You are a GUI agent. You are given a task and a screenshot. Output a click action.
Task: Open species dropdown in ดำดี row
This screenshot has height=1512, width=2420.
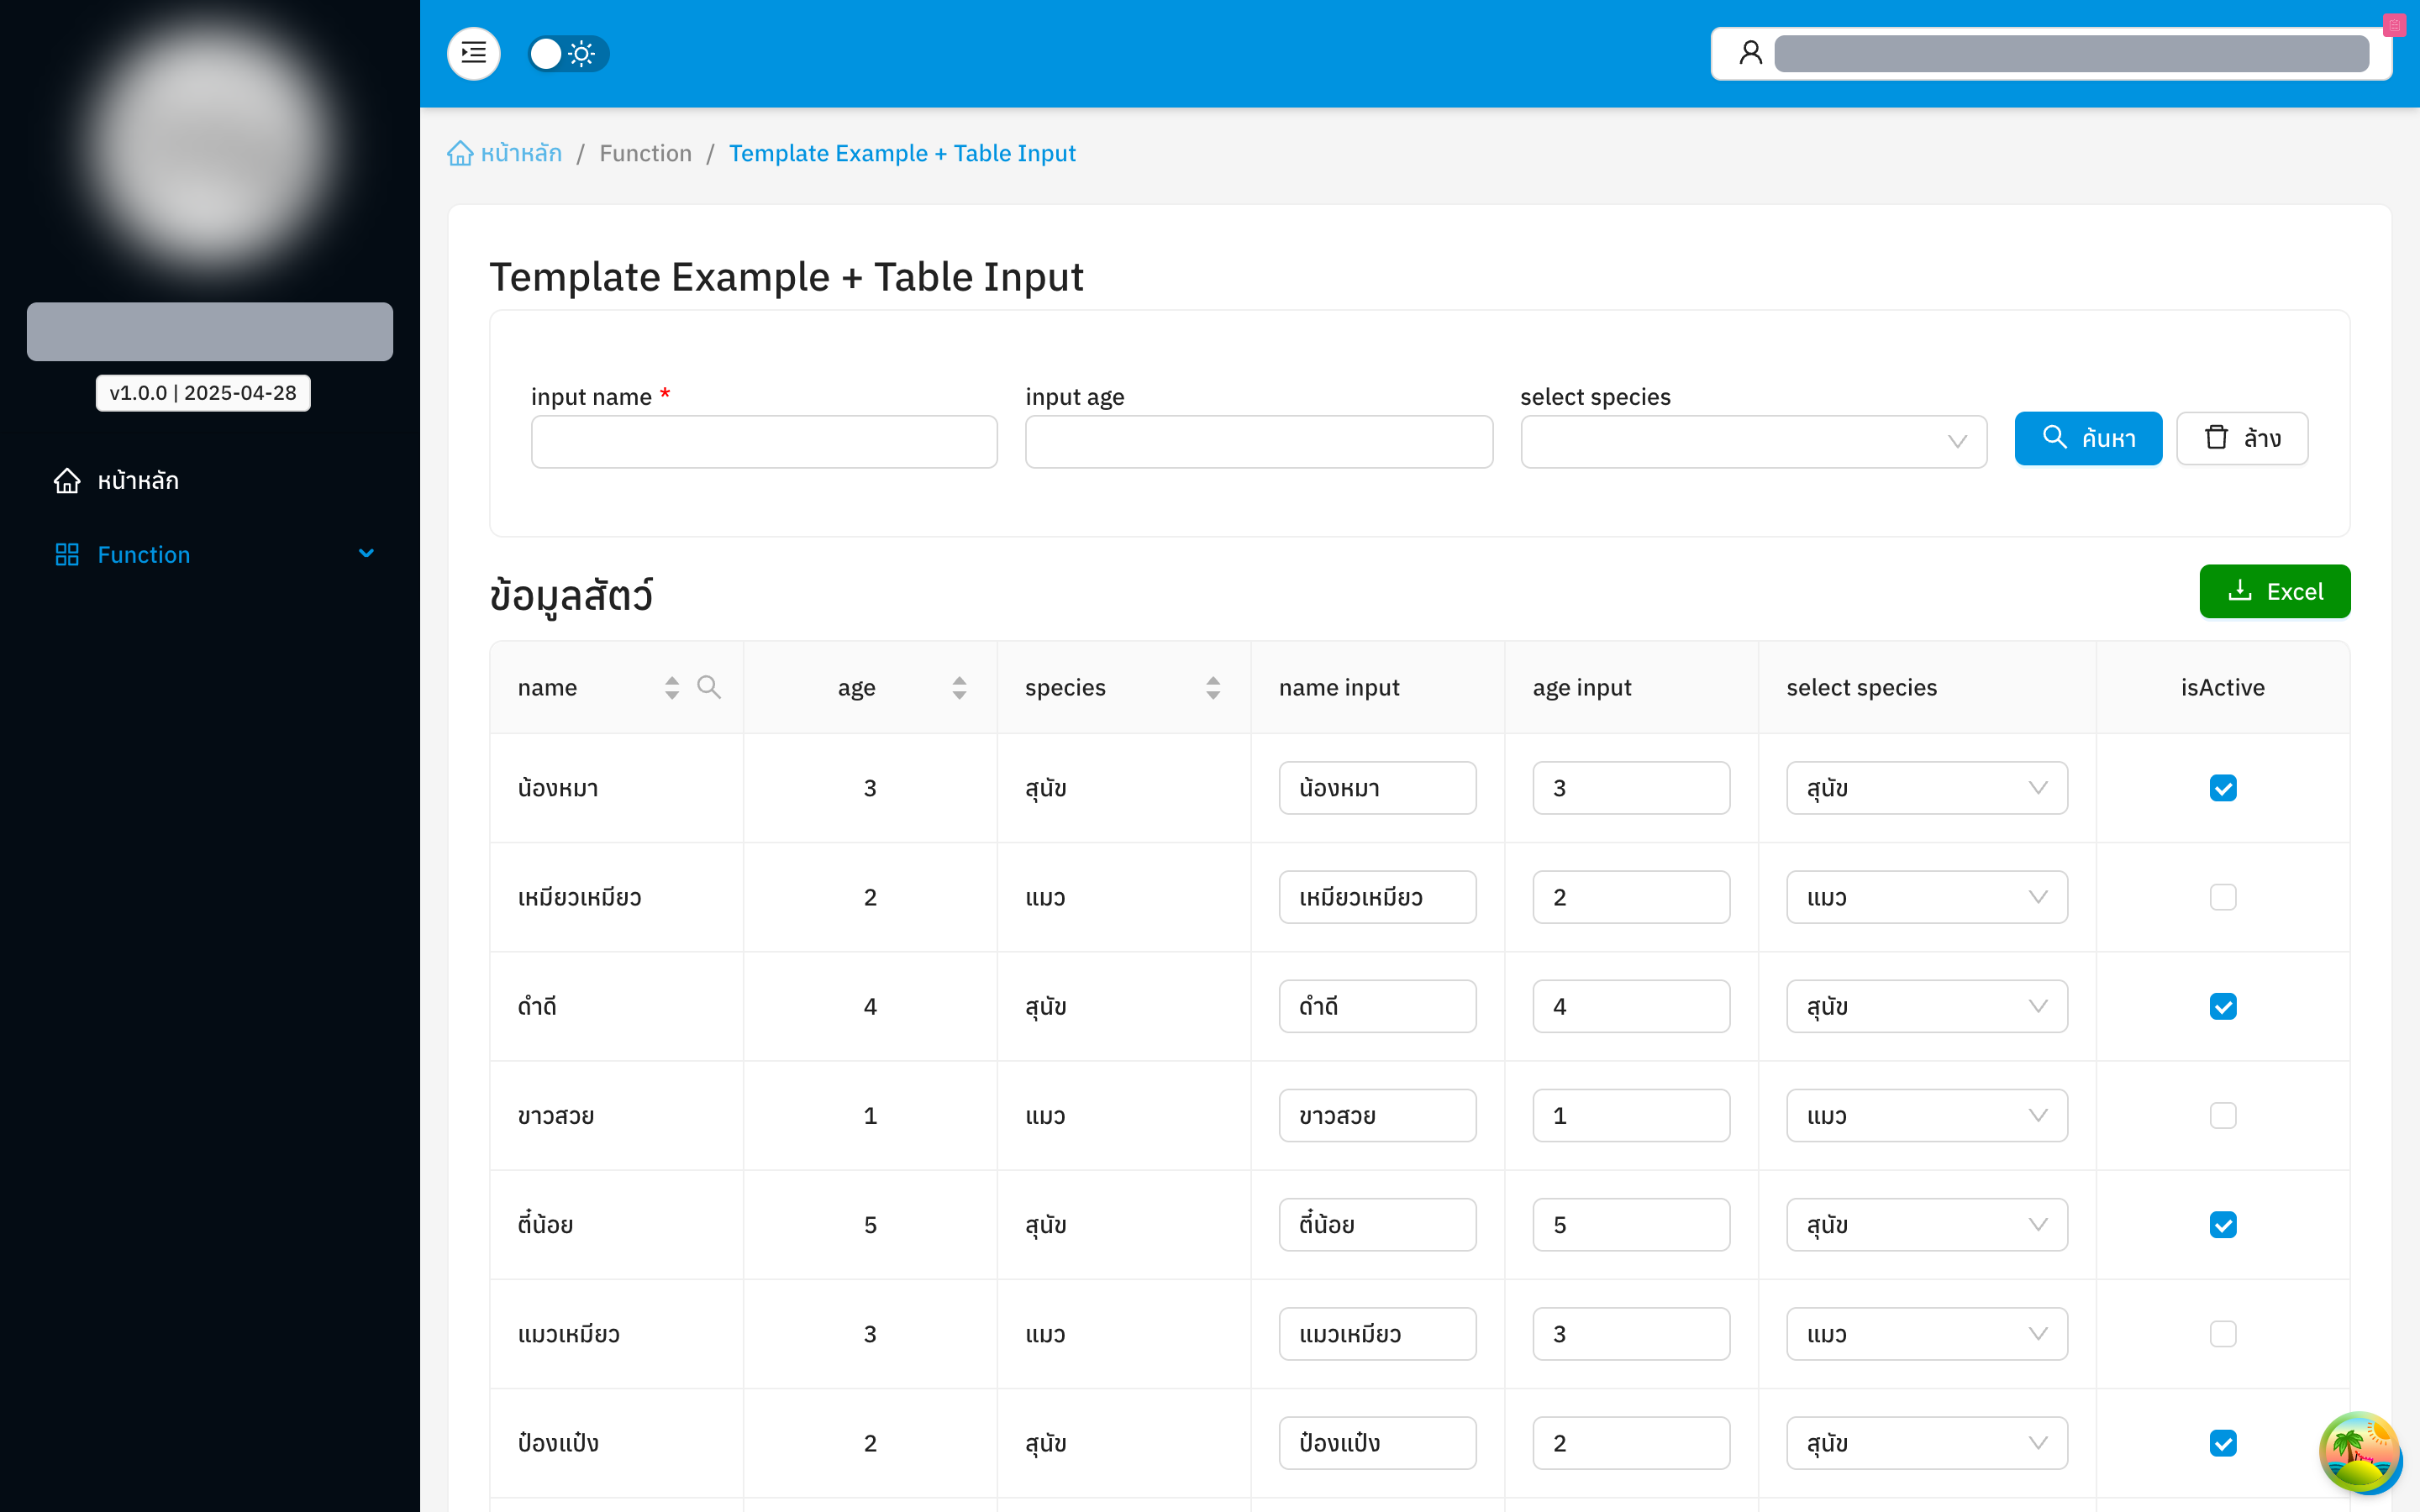(x=1927, y=1006)
